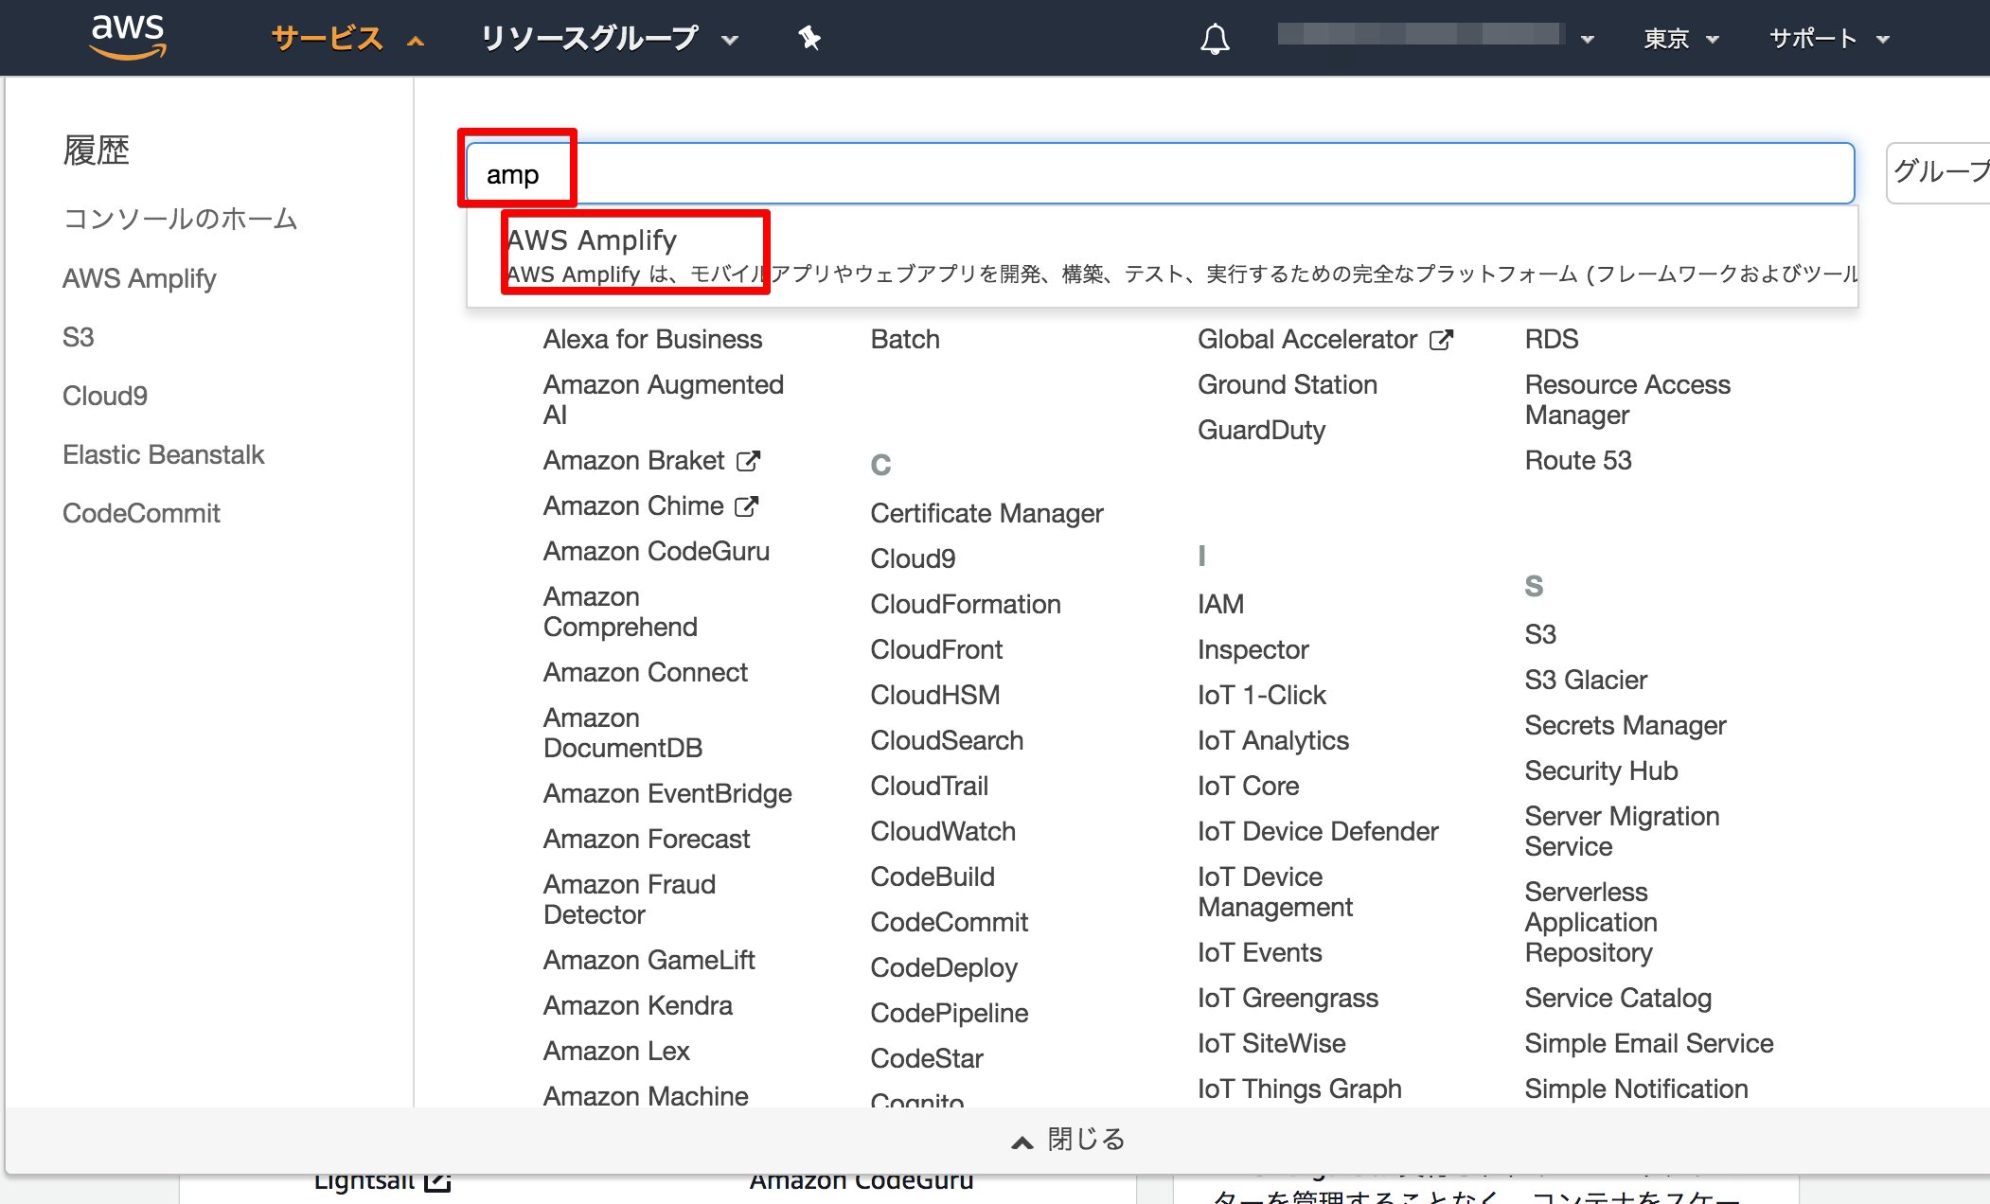
Task: Click the service search input field
Action: coord(1160,173)
